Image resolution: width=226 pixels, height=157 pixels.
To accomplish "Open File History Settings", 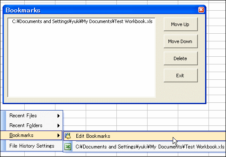I will click(32, 146).
